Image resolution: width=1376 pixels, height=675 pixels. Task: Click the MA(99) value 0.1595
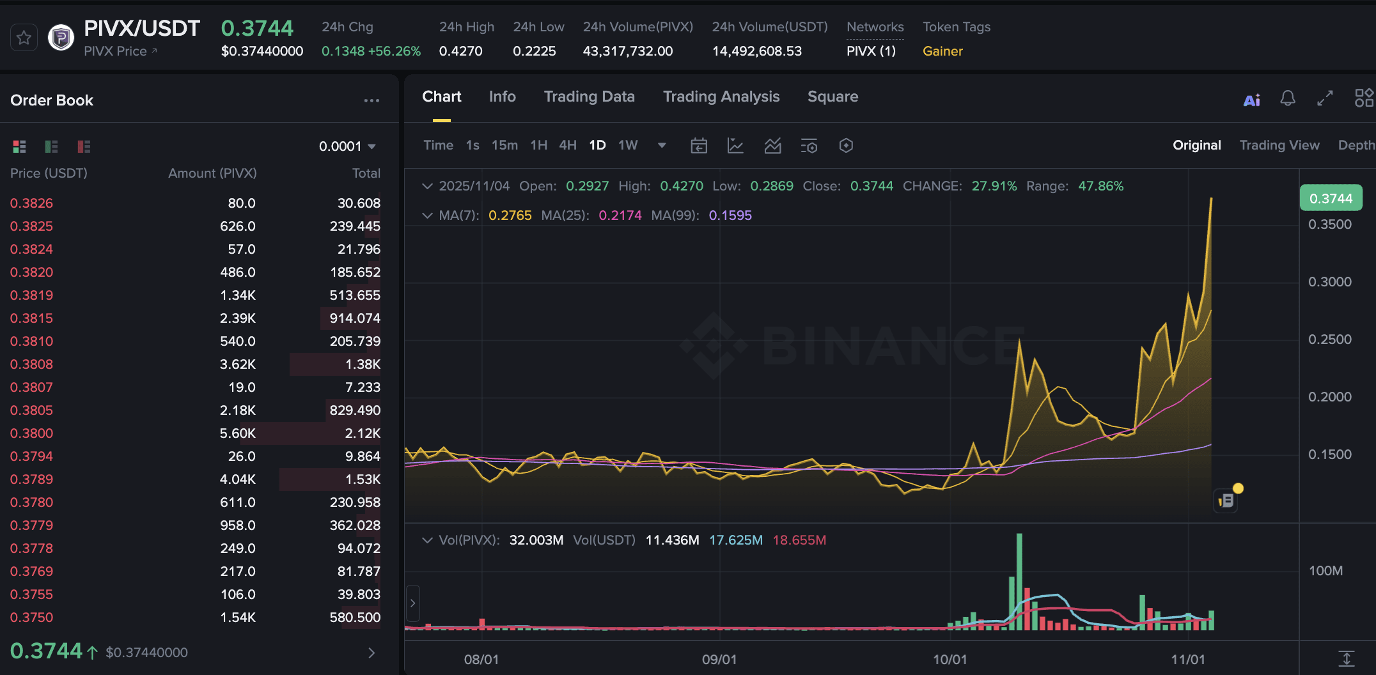[x=730, y=215]
